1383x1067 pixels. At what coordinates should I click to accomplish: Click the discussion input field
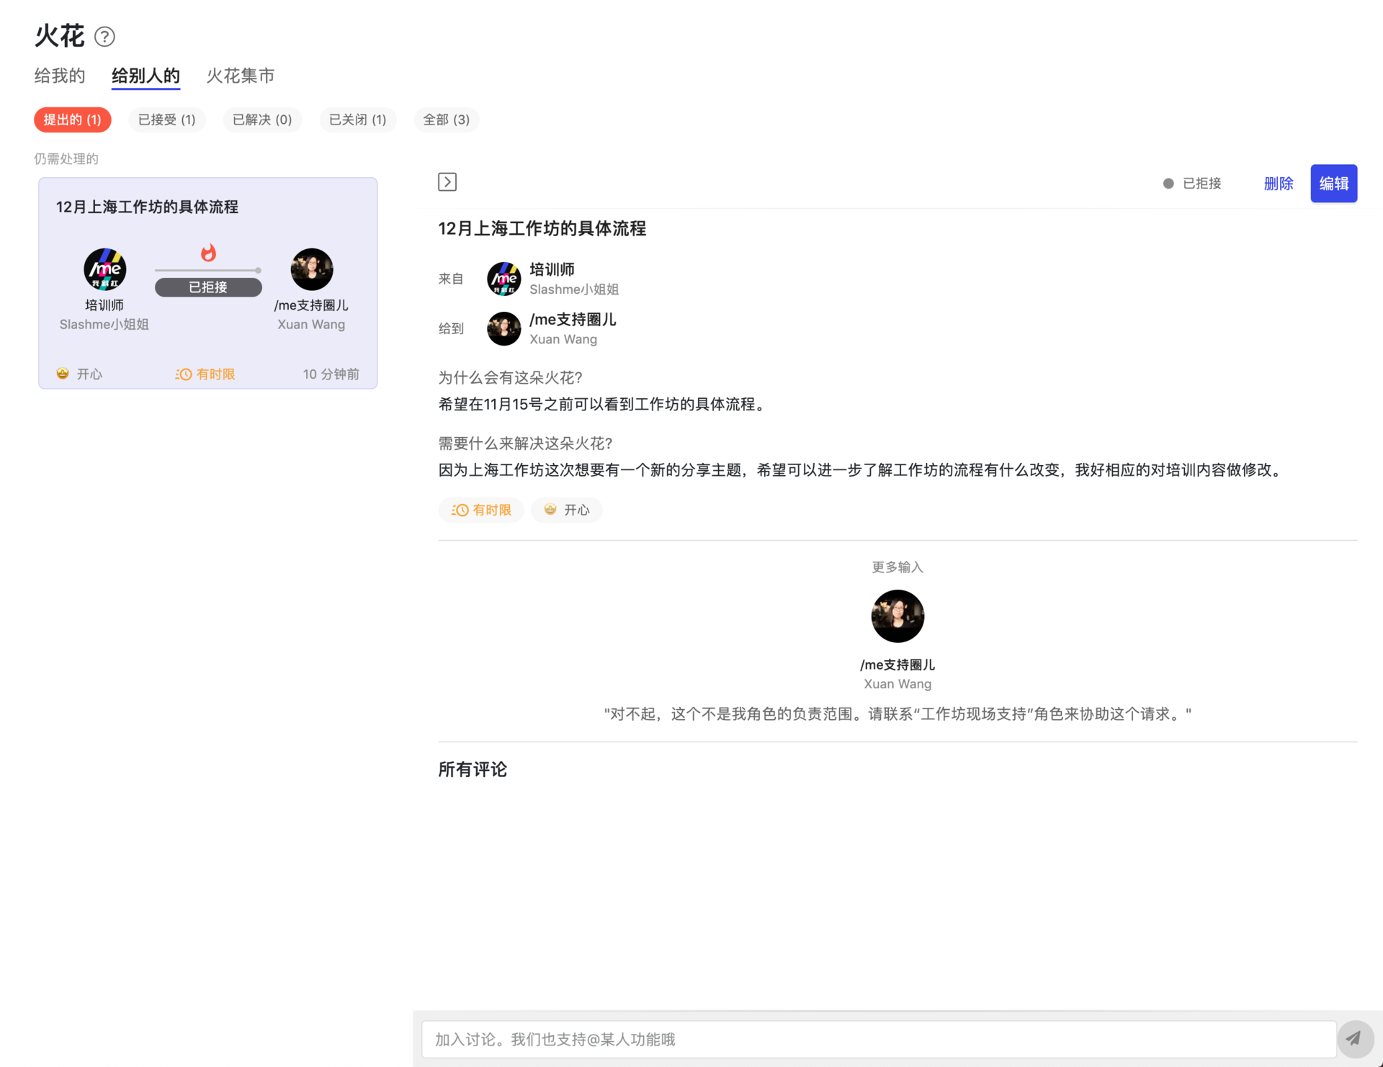click(x=879, y=1039)
